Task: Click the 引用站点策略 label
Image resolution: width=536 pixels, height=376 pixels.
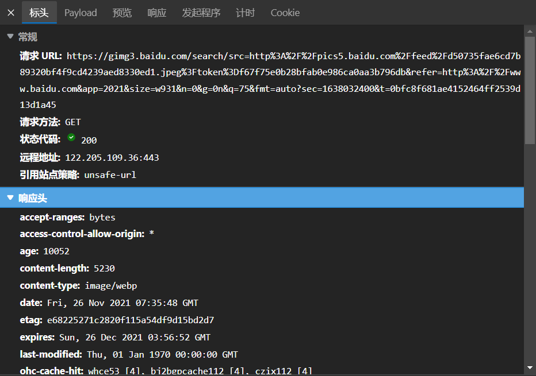Action: pos(49,175)
